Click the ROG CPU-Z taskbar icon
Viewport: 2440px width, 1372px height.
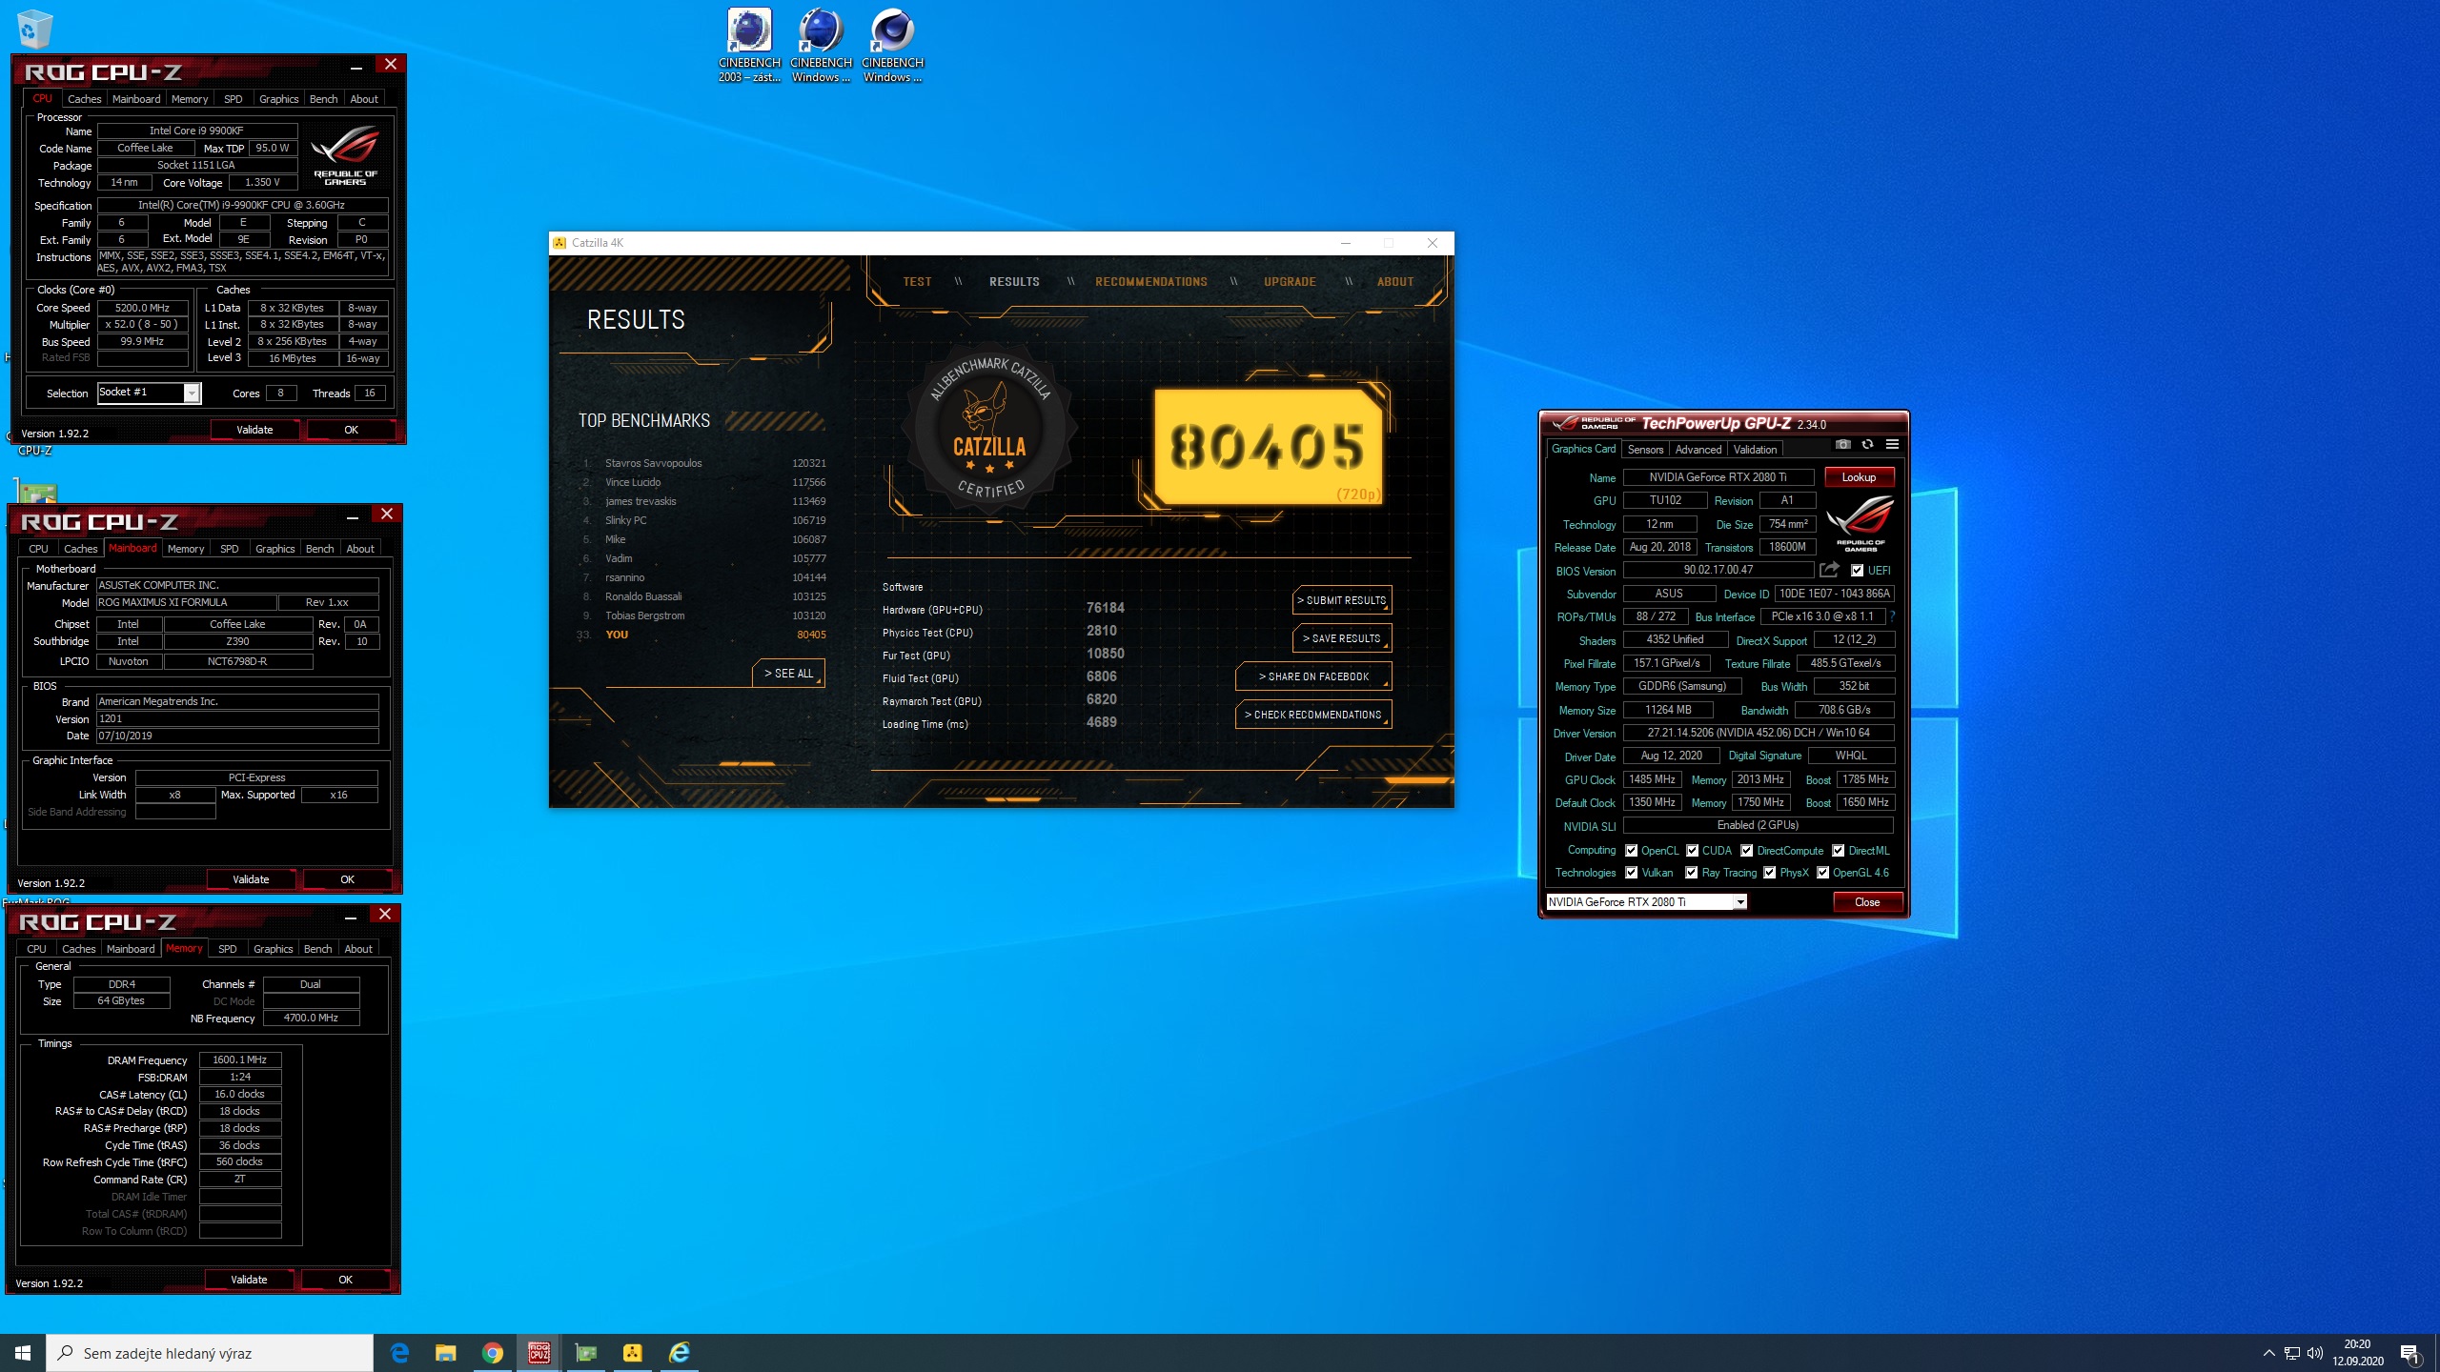click(539, 1353)
